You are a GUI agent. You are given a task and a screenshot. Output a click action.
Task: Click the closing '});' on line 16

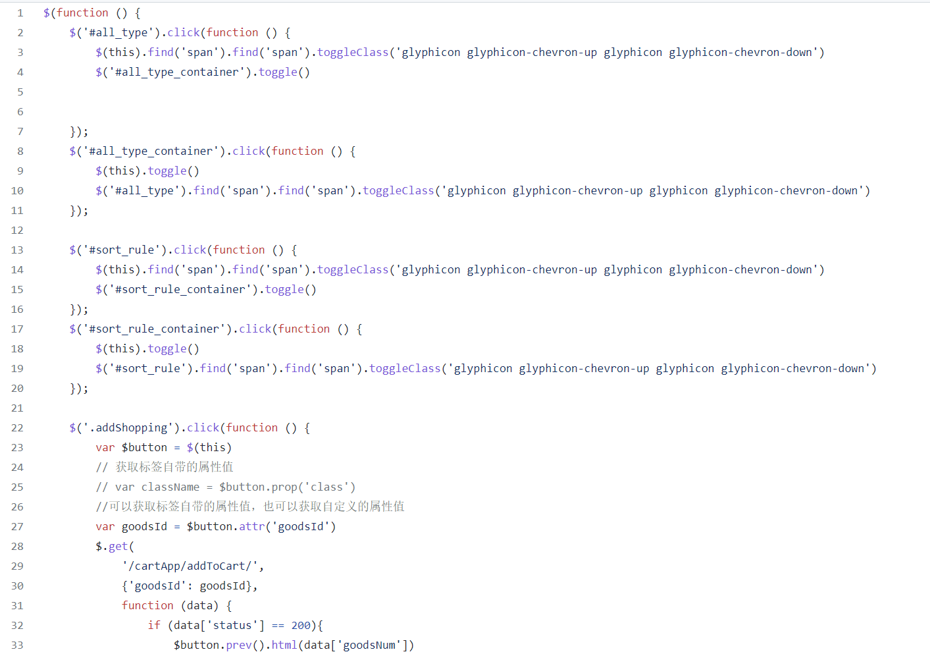79,310
